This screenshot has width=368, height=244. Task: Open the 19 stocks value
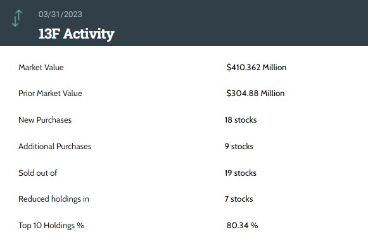(240, 173)
